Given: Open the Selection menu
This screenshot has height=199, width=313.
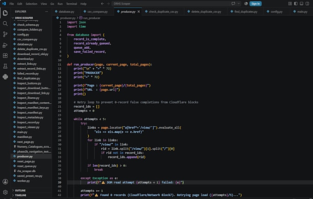Looking at the screenshot, I should (31, 4).
